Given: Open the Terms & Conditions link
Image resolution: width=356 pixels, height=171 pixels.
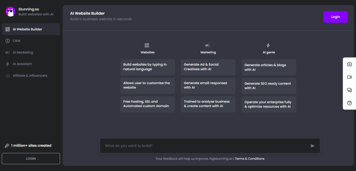Looking at the screenshot, I should pos(250,159).
